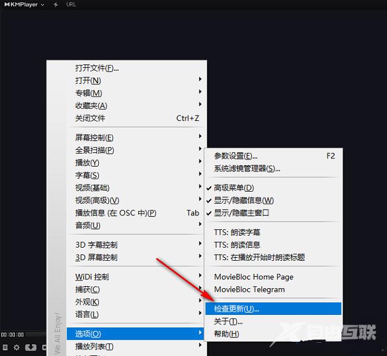This screenshot has height=356, width=387.
Task: Click the lightning bolt icon in title bar
Action: click(x=56, y=4)
